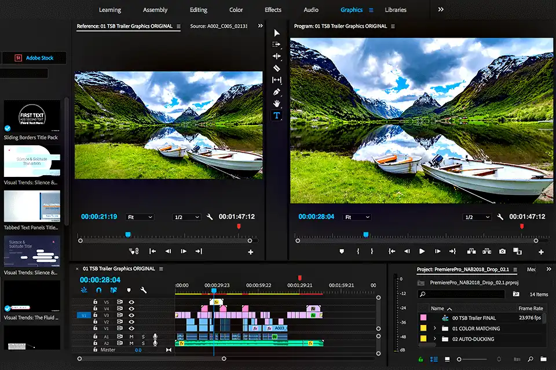Enable voice-over record on track A1
Viewport: 556px width, 370px height.
[x=155, y=336]
